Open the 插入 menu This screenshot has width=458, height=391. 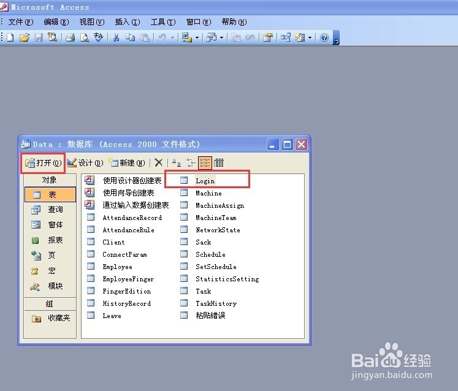point(128,22)
